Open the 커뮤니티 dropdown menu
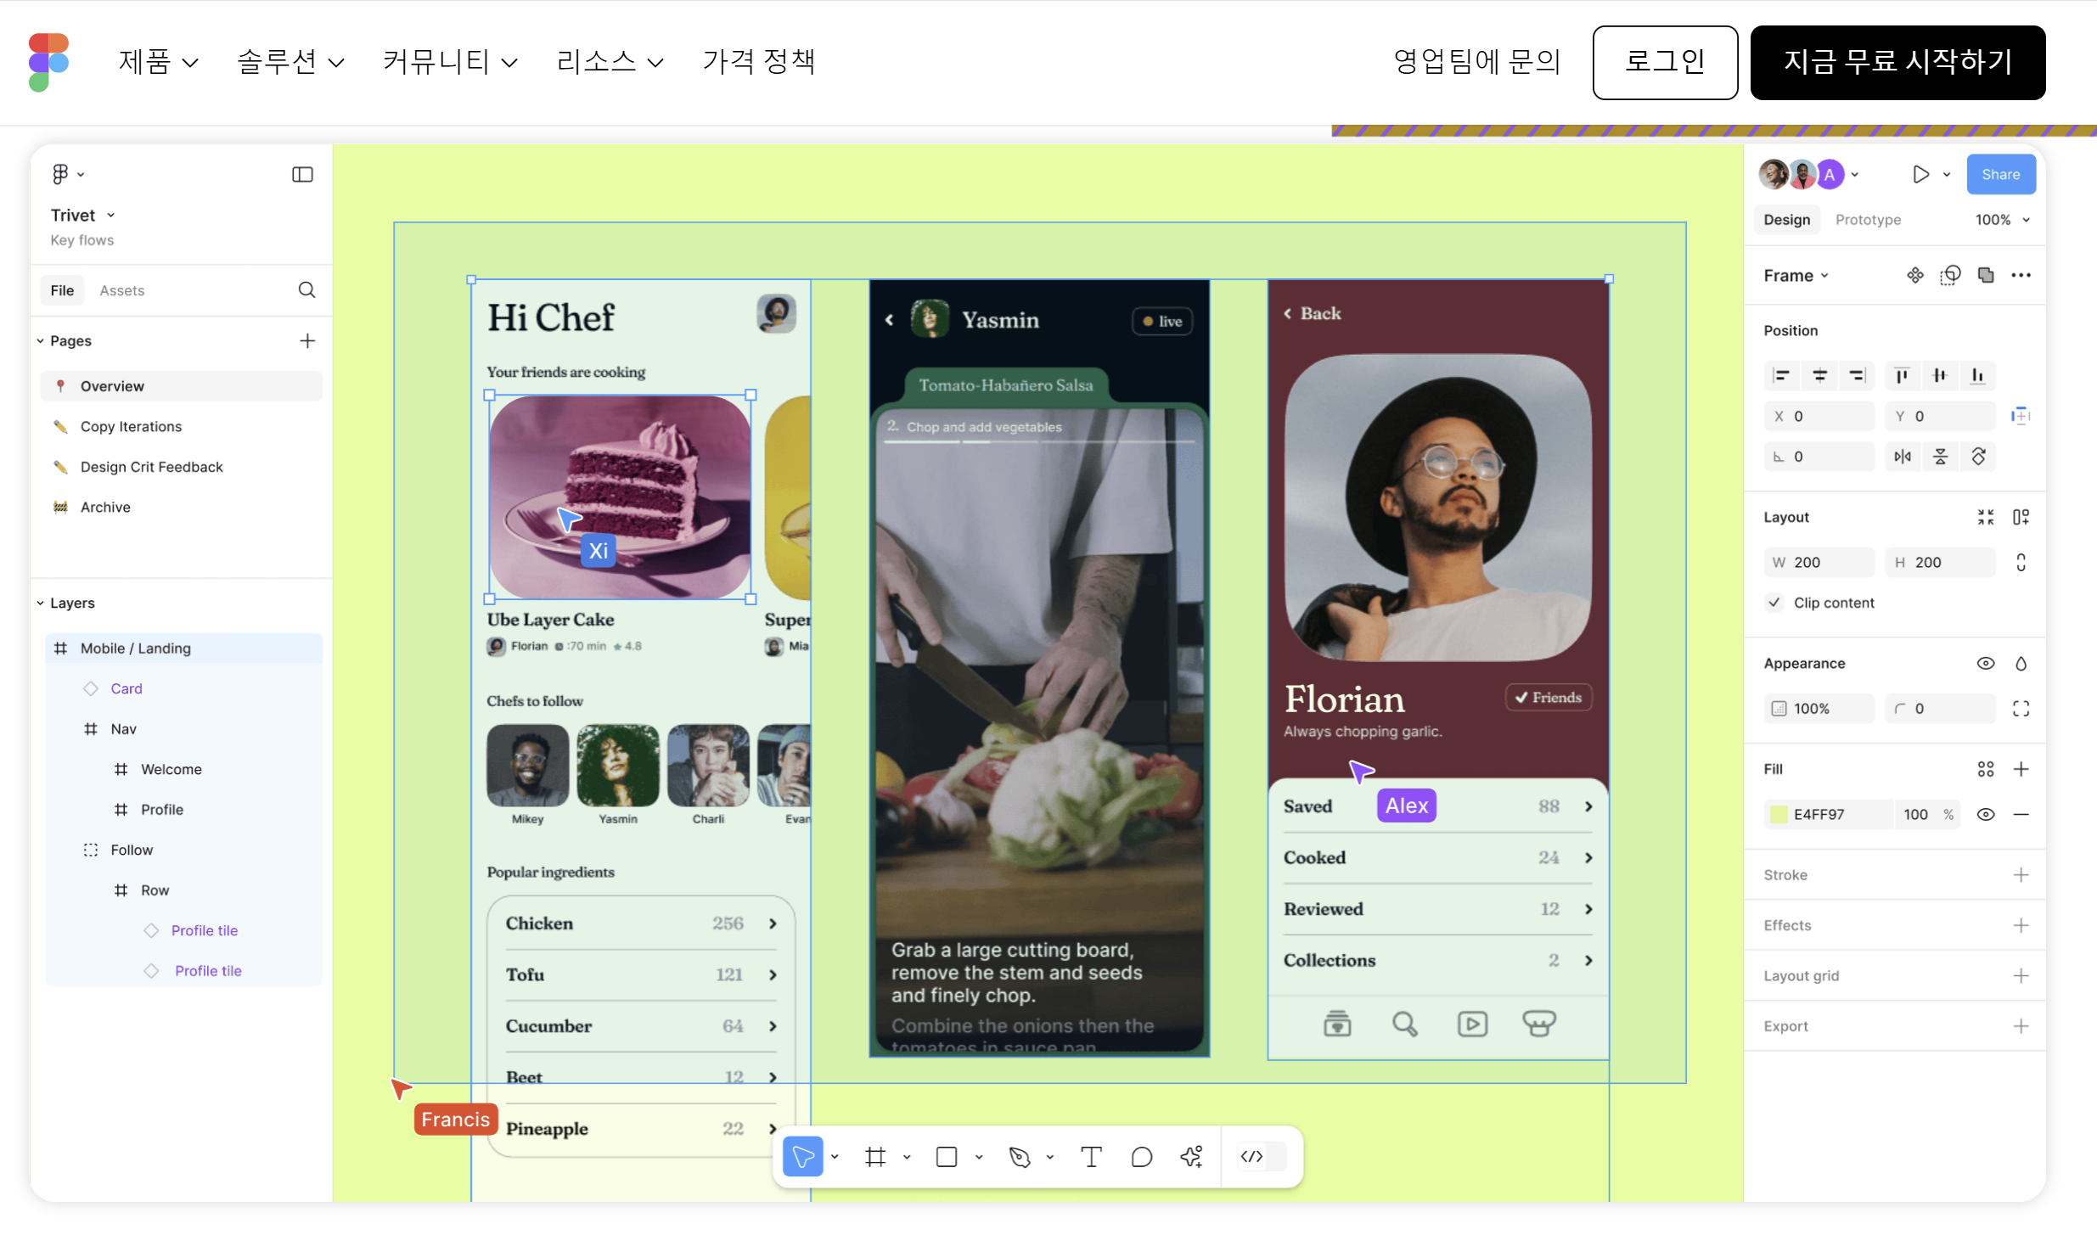 (450, 61)
